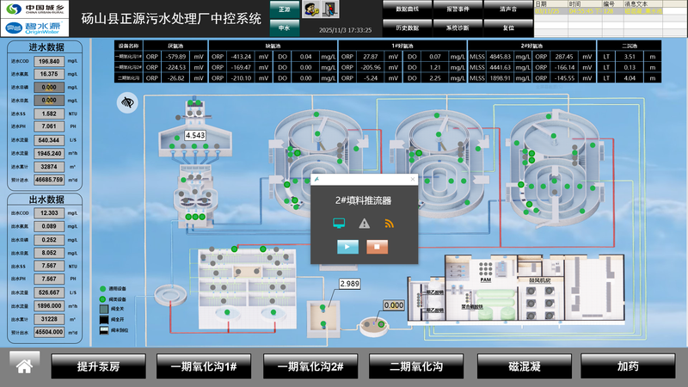Click the 日期 column header

(x=551, y=3)
